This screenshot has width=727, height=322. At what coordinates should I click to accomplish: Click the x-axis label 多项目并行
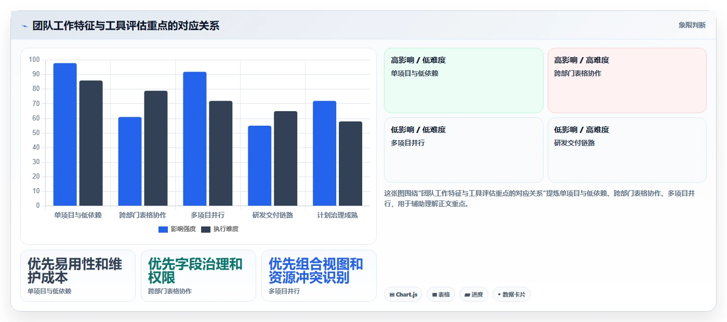tap(208, 215)
